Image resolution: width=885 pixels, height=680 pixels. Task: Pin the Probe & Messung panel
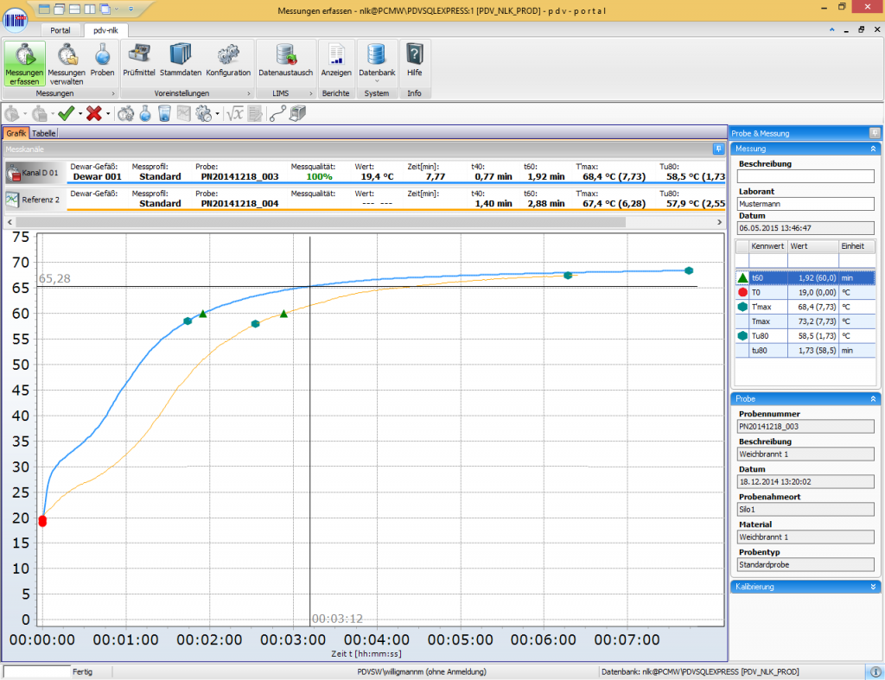point(875,133)
